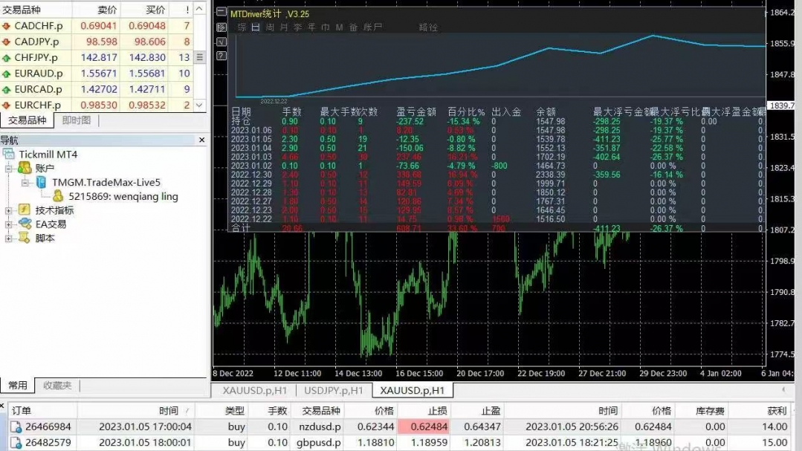
Task: Collapse the 账户 accounts tree node
Action: (x=10, y=169)
